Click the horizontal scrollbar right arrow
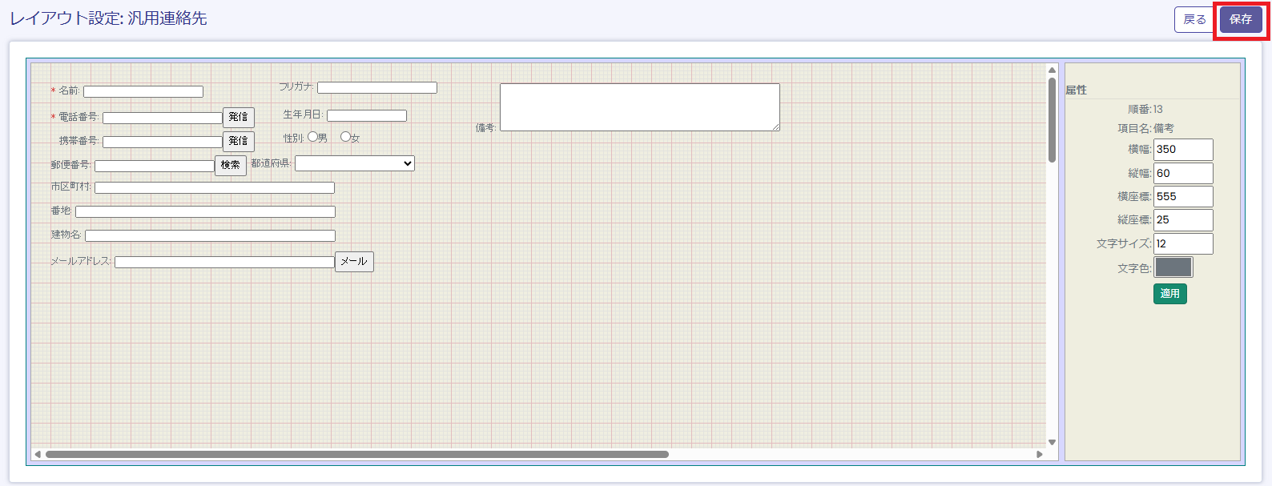The width and height of the screenshot is (1272, 486). (x=1040, y=454)
